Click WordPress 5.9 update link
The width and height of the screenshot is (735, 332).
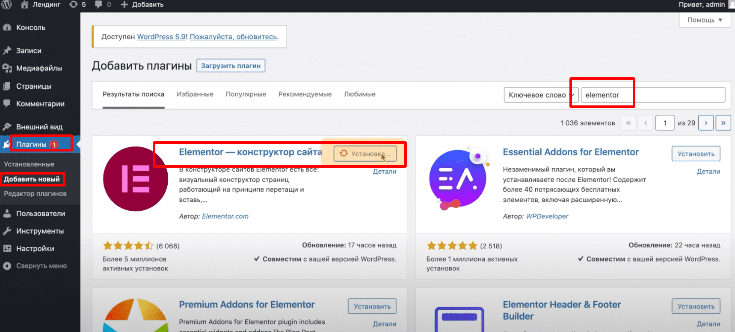[x=161, y=37]
